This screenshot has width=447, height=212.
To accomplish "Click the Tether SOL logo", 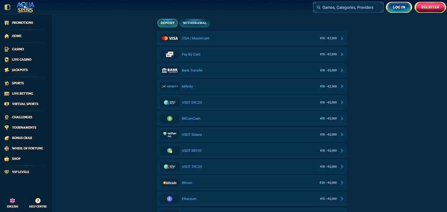I will coord(170,134).
